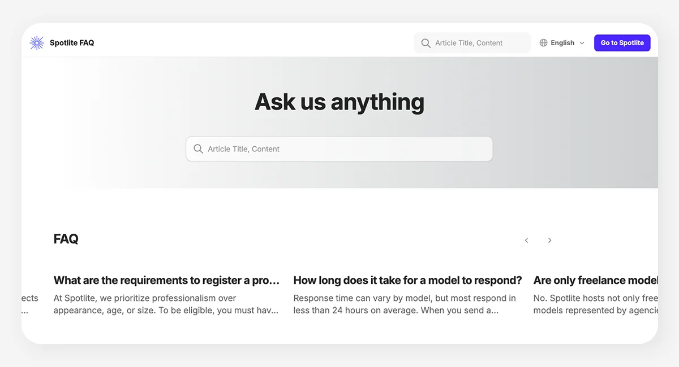Expand the chevron beside the English label
The height and width of the screenshot is (367, 679).
(582, 43)
